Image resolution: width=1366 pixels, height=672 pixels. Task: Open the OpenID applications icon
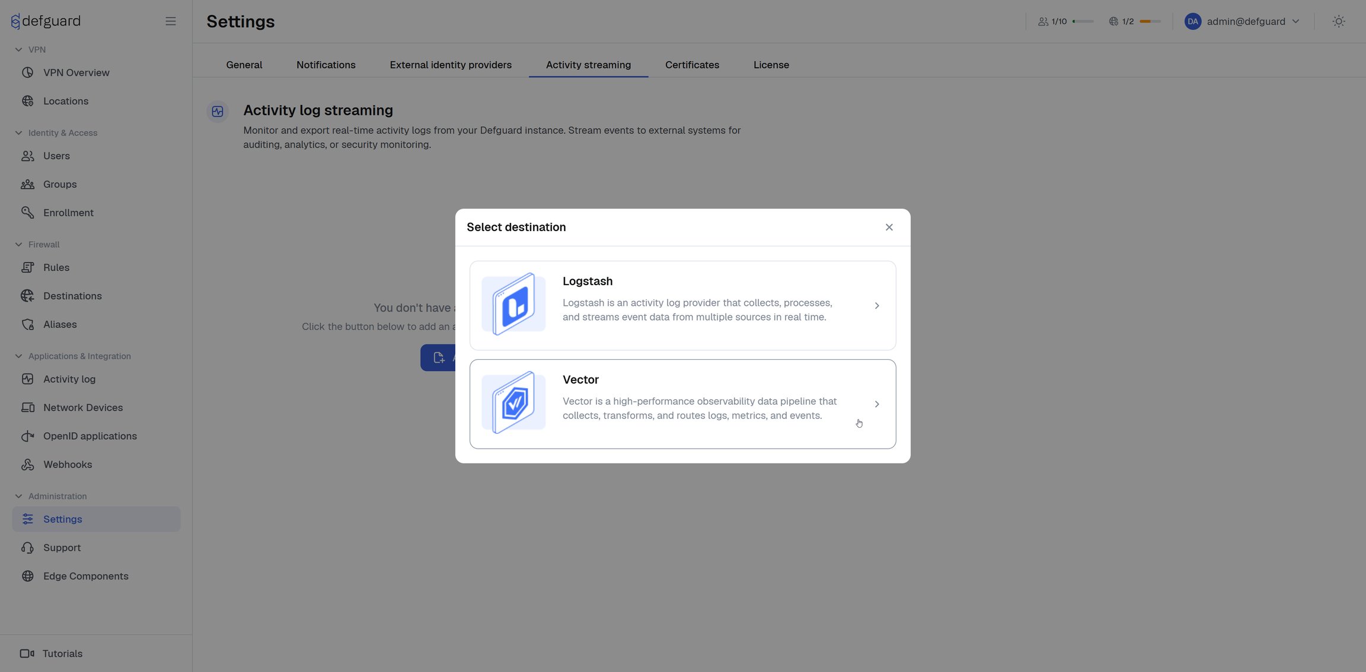point(27,436)
